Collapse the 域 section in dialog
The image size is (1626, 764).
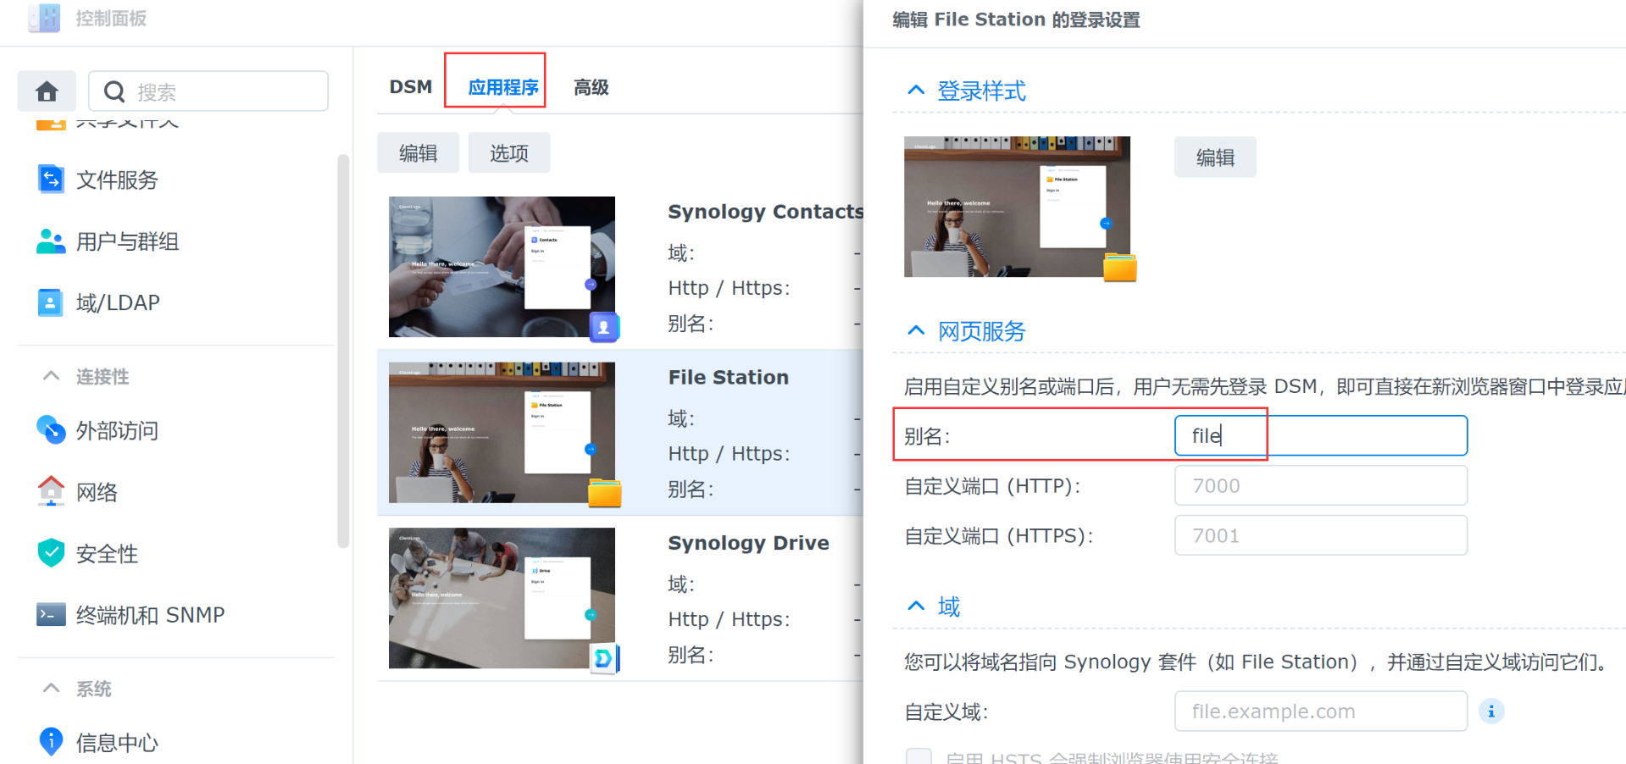pyautogui.click(x=916, y=606)
